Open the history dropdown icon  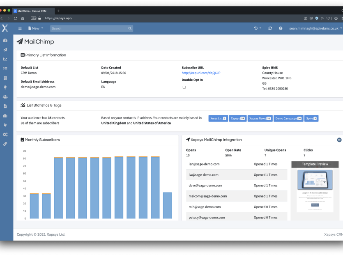[258, 28]
